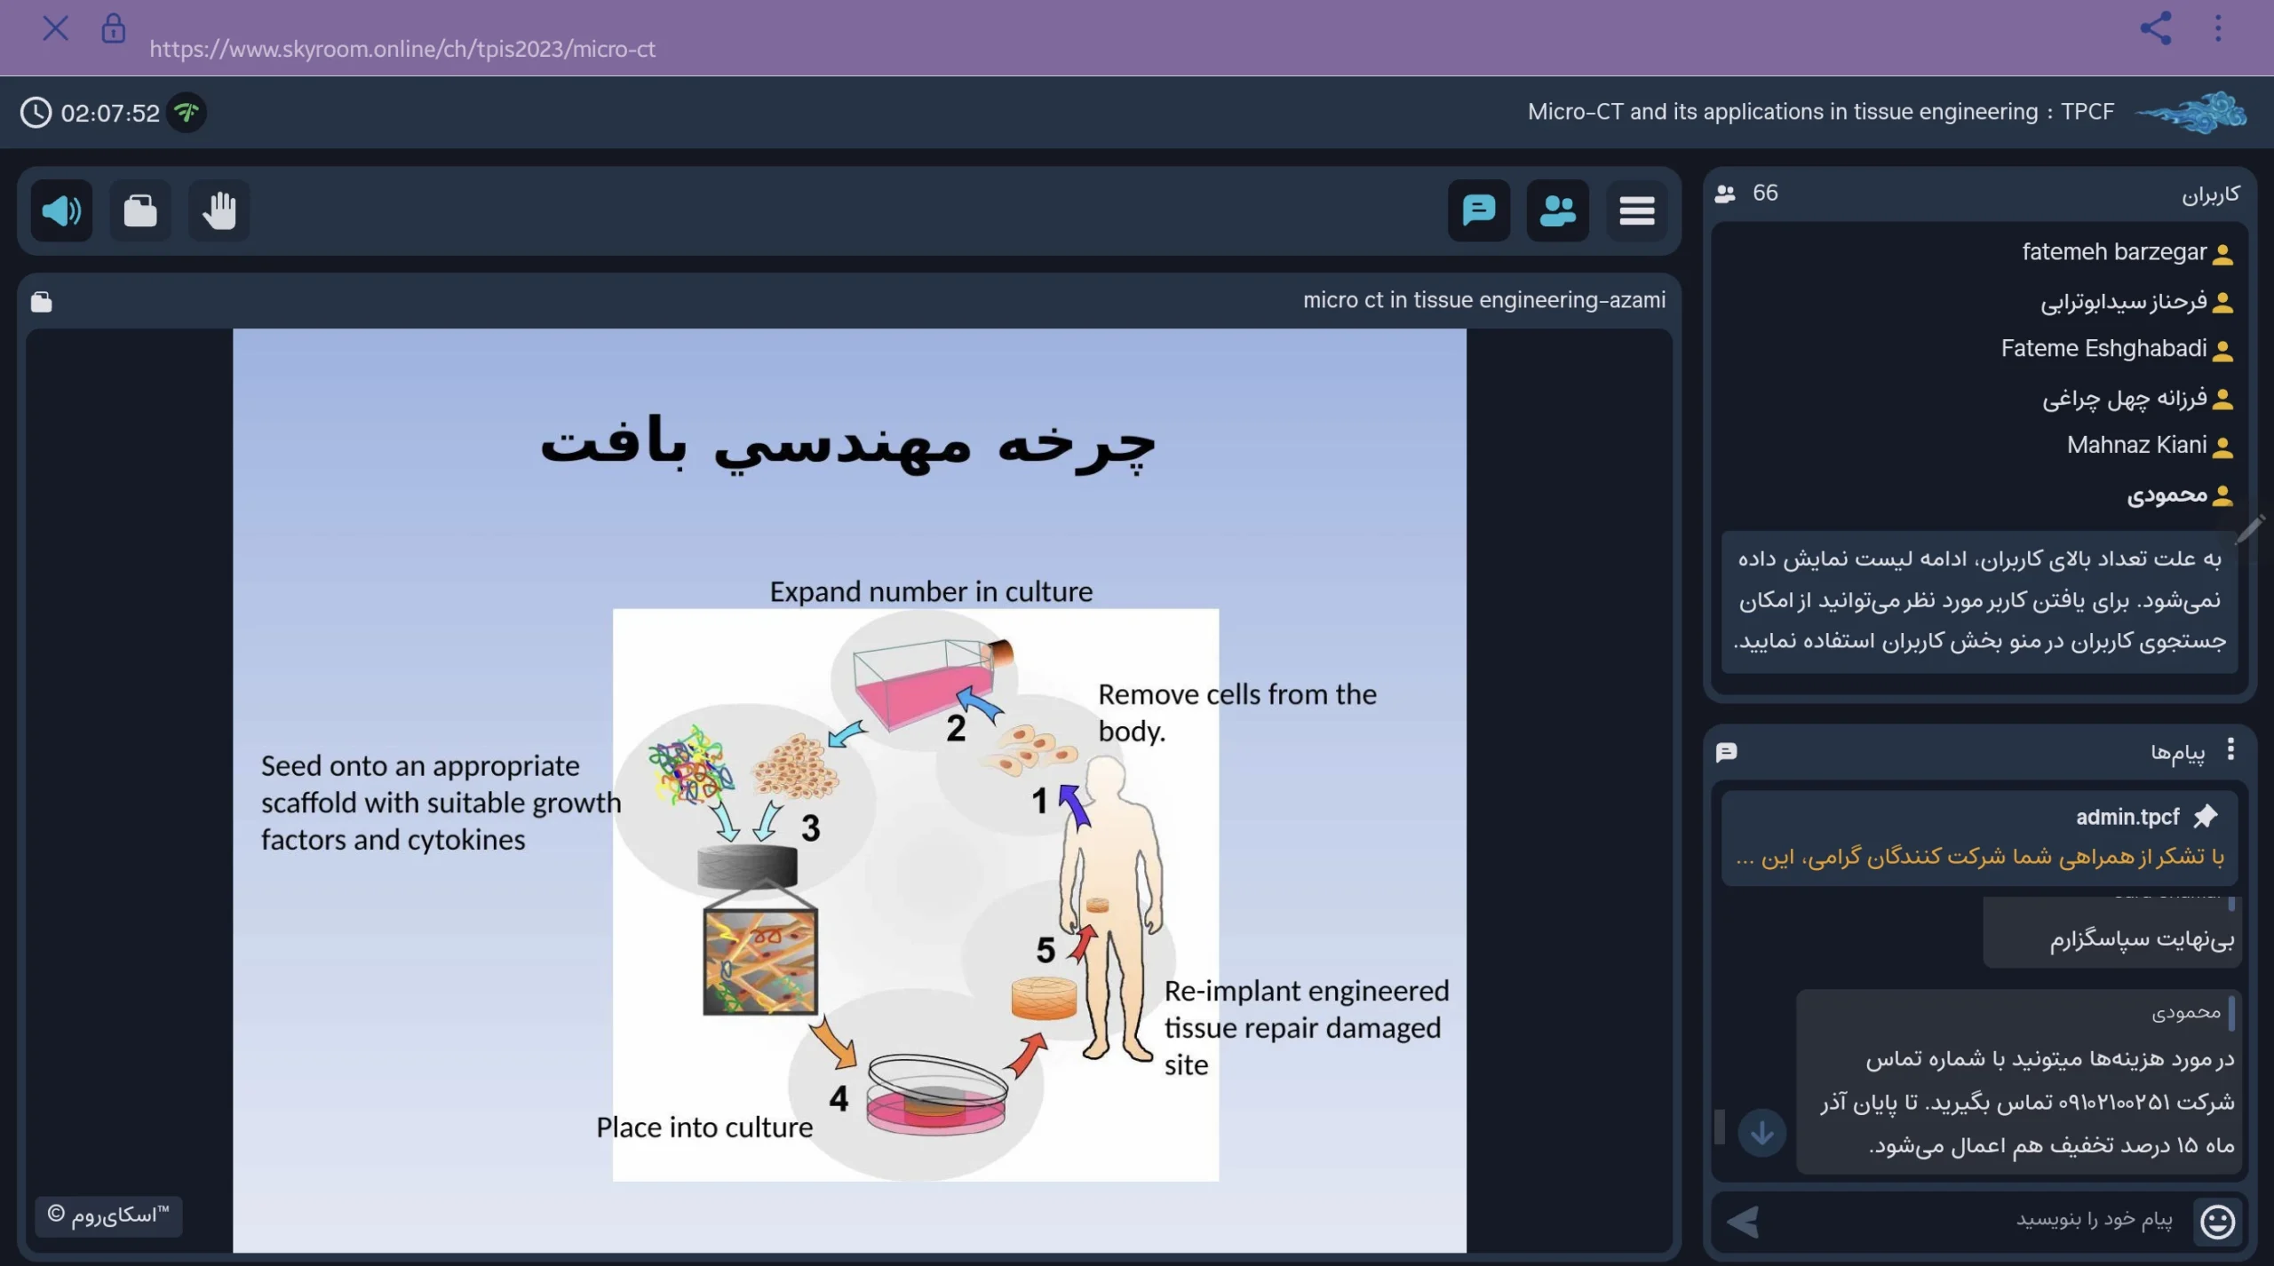The image size is (2274, 1266).
Task: Jump to latest message with down arrow
Action: 1761,1132
